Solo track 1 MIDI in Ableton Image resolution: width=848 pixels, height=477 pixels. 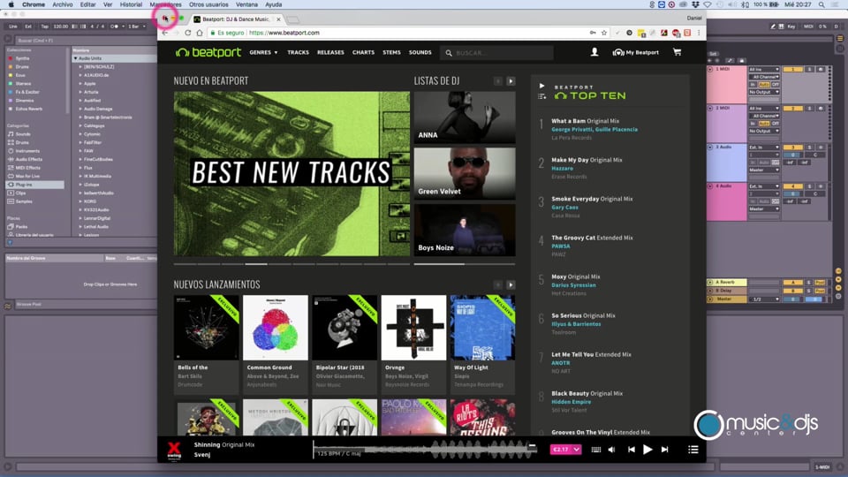point(809,70)
